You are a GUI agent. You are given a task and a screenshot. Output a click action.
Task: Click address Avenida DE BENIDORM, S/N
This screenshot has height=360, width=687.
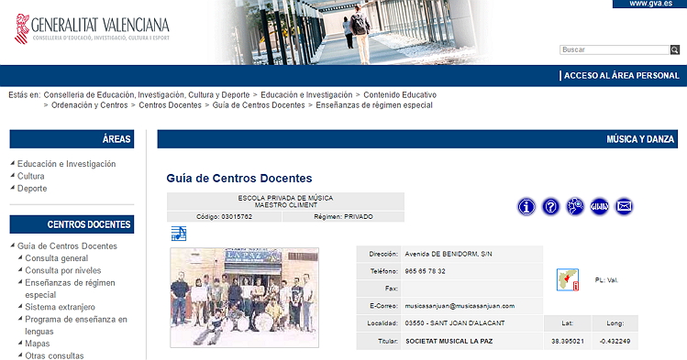(449, 254)
